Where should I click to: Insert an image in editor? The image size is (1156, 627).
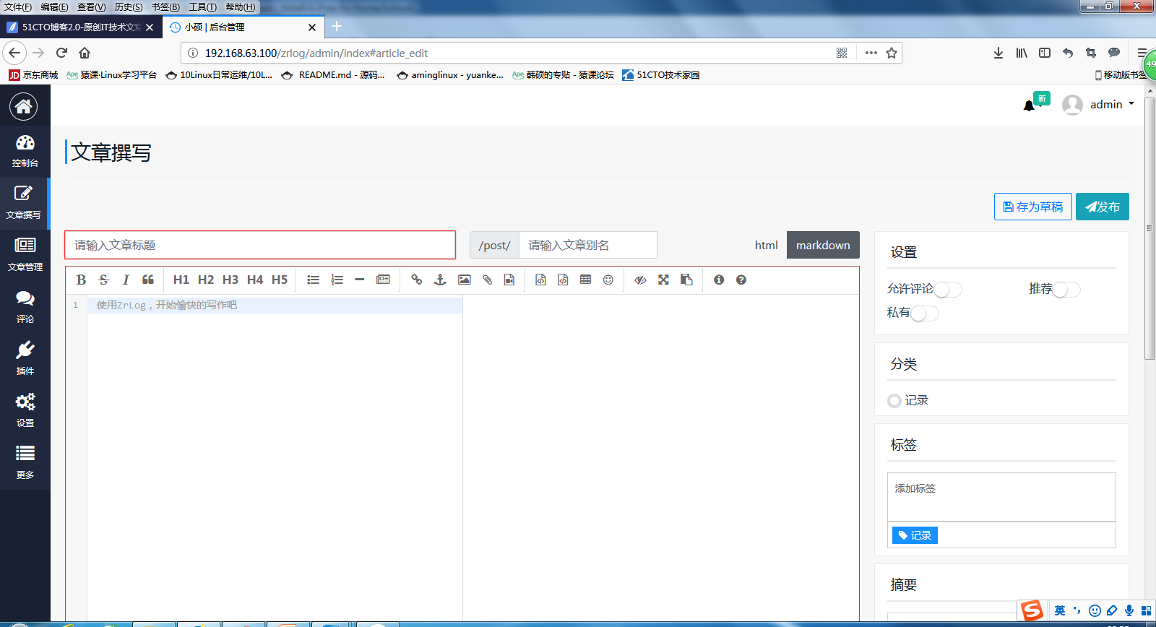(x=464, y=280)
